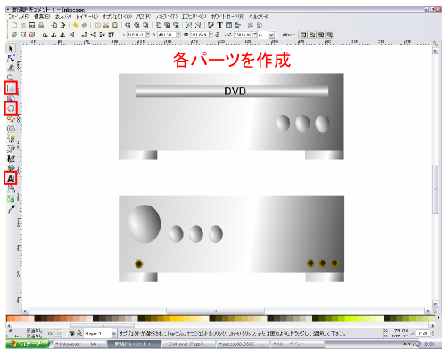Select the Zoom magnifier tool in toolbox
The width and height of the screenshot is (446, 356).
pyautogui.click(x=11, y=77)
